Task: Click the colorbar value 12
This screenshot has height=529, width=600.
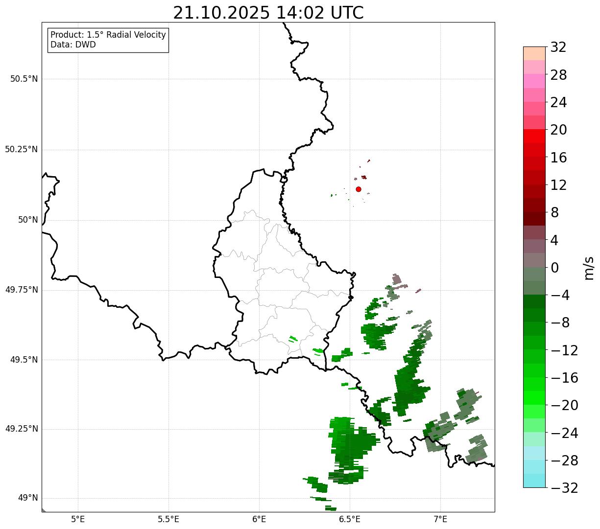Action: (558, 185)
